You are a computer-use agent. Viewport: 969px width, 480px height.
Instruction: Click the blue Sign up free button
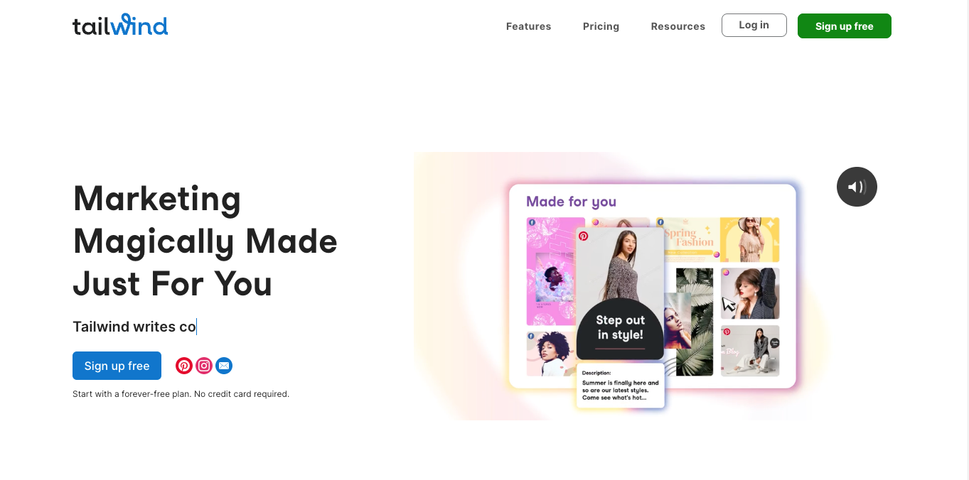pos(117,366)
